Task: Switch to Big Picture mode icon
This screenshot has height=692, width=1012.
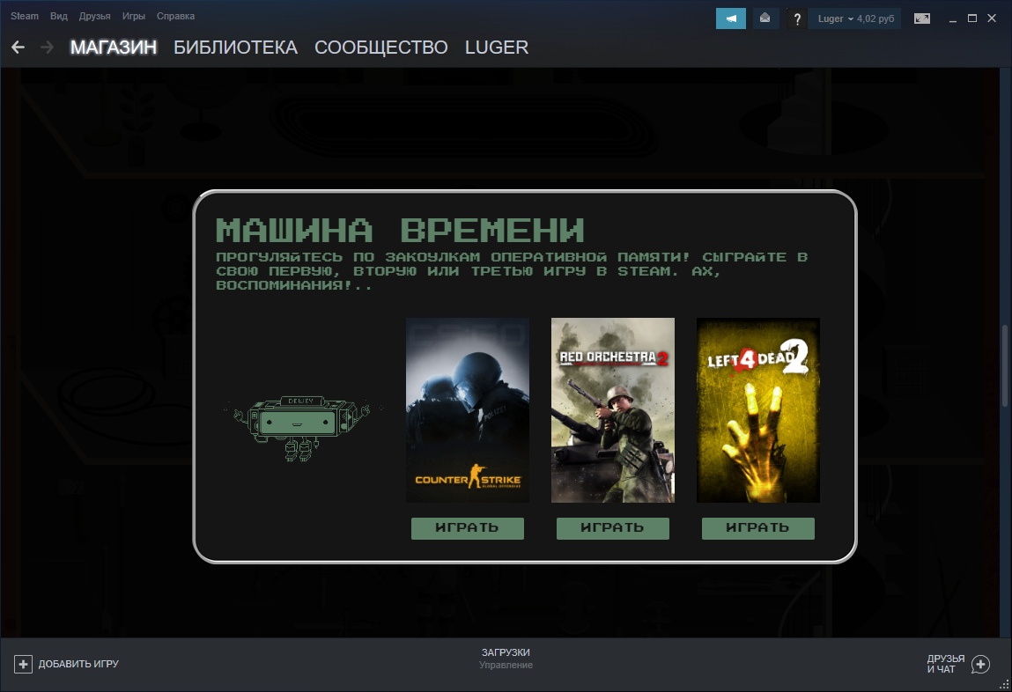Action: point(922,18)
